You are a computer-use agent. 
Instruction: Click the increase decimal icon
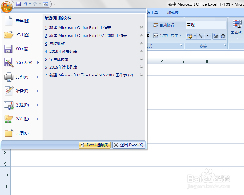[x=216, y=36]
